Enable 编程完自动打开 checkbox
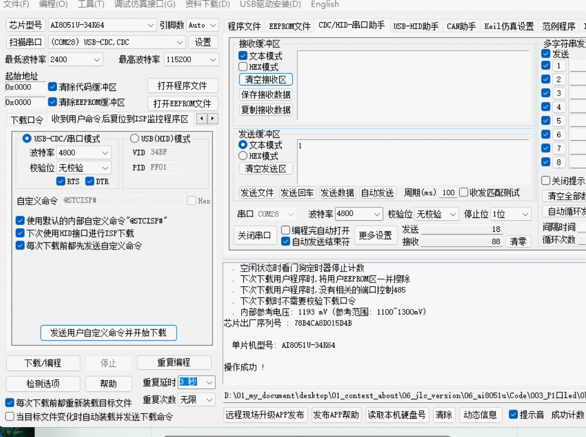This screenshot has width=586, height=437. pyautogui.click(x=286, y=230)
